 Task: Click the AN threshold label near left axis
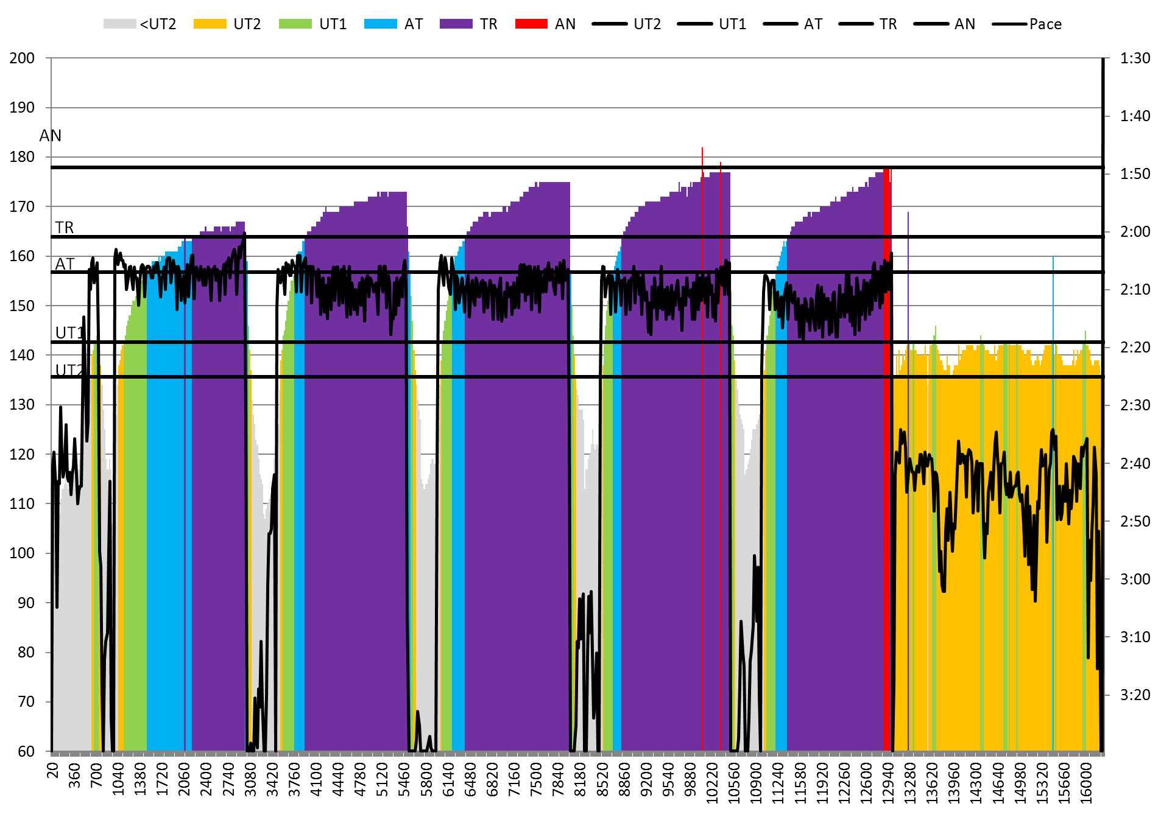[51, 136]
